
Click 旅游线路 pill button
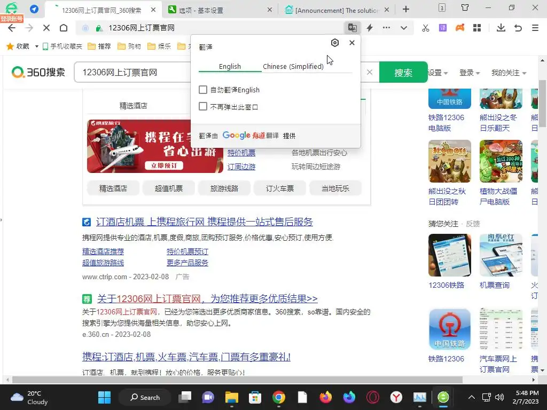pos(224,188)
